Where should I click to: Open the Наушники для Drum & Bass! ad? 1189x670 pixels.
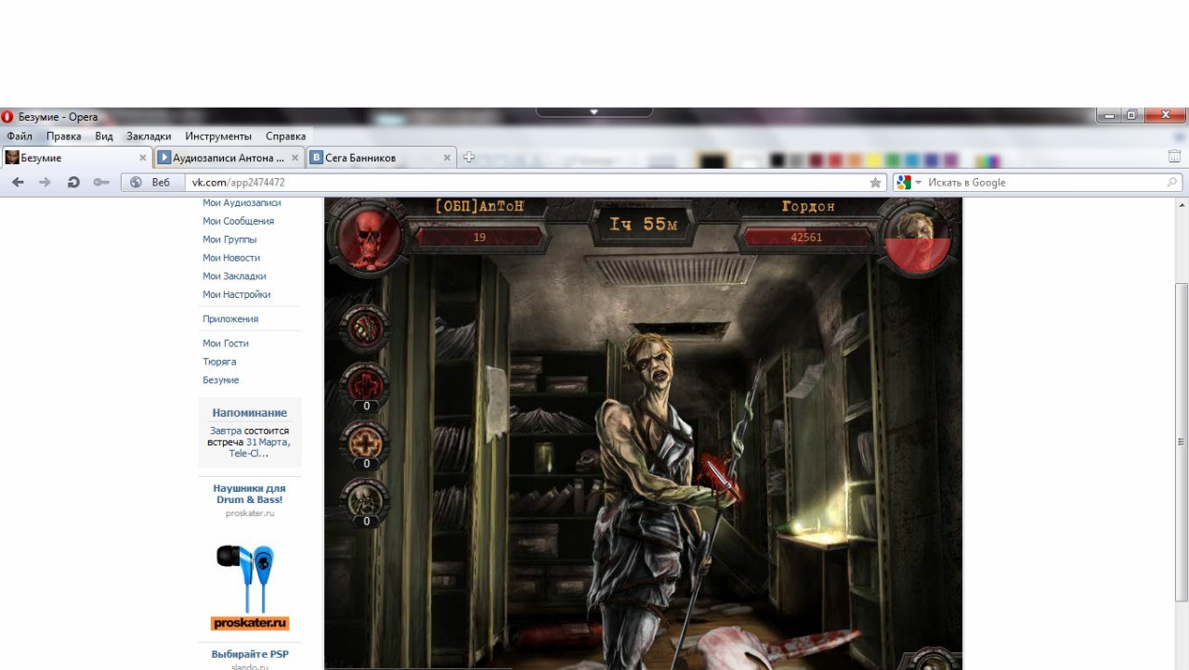(x=249, y=494)
